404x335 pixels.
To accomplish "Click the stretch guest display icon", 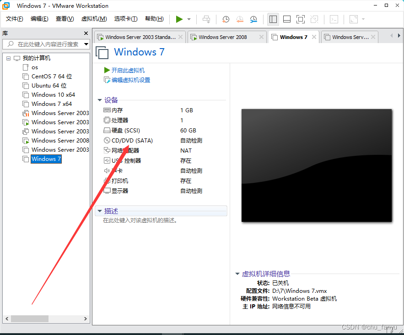I will pos(354,19).
